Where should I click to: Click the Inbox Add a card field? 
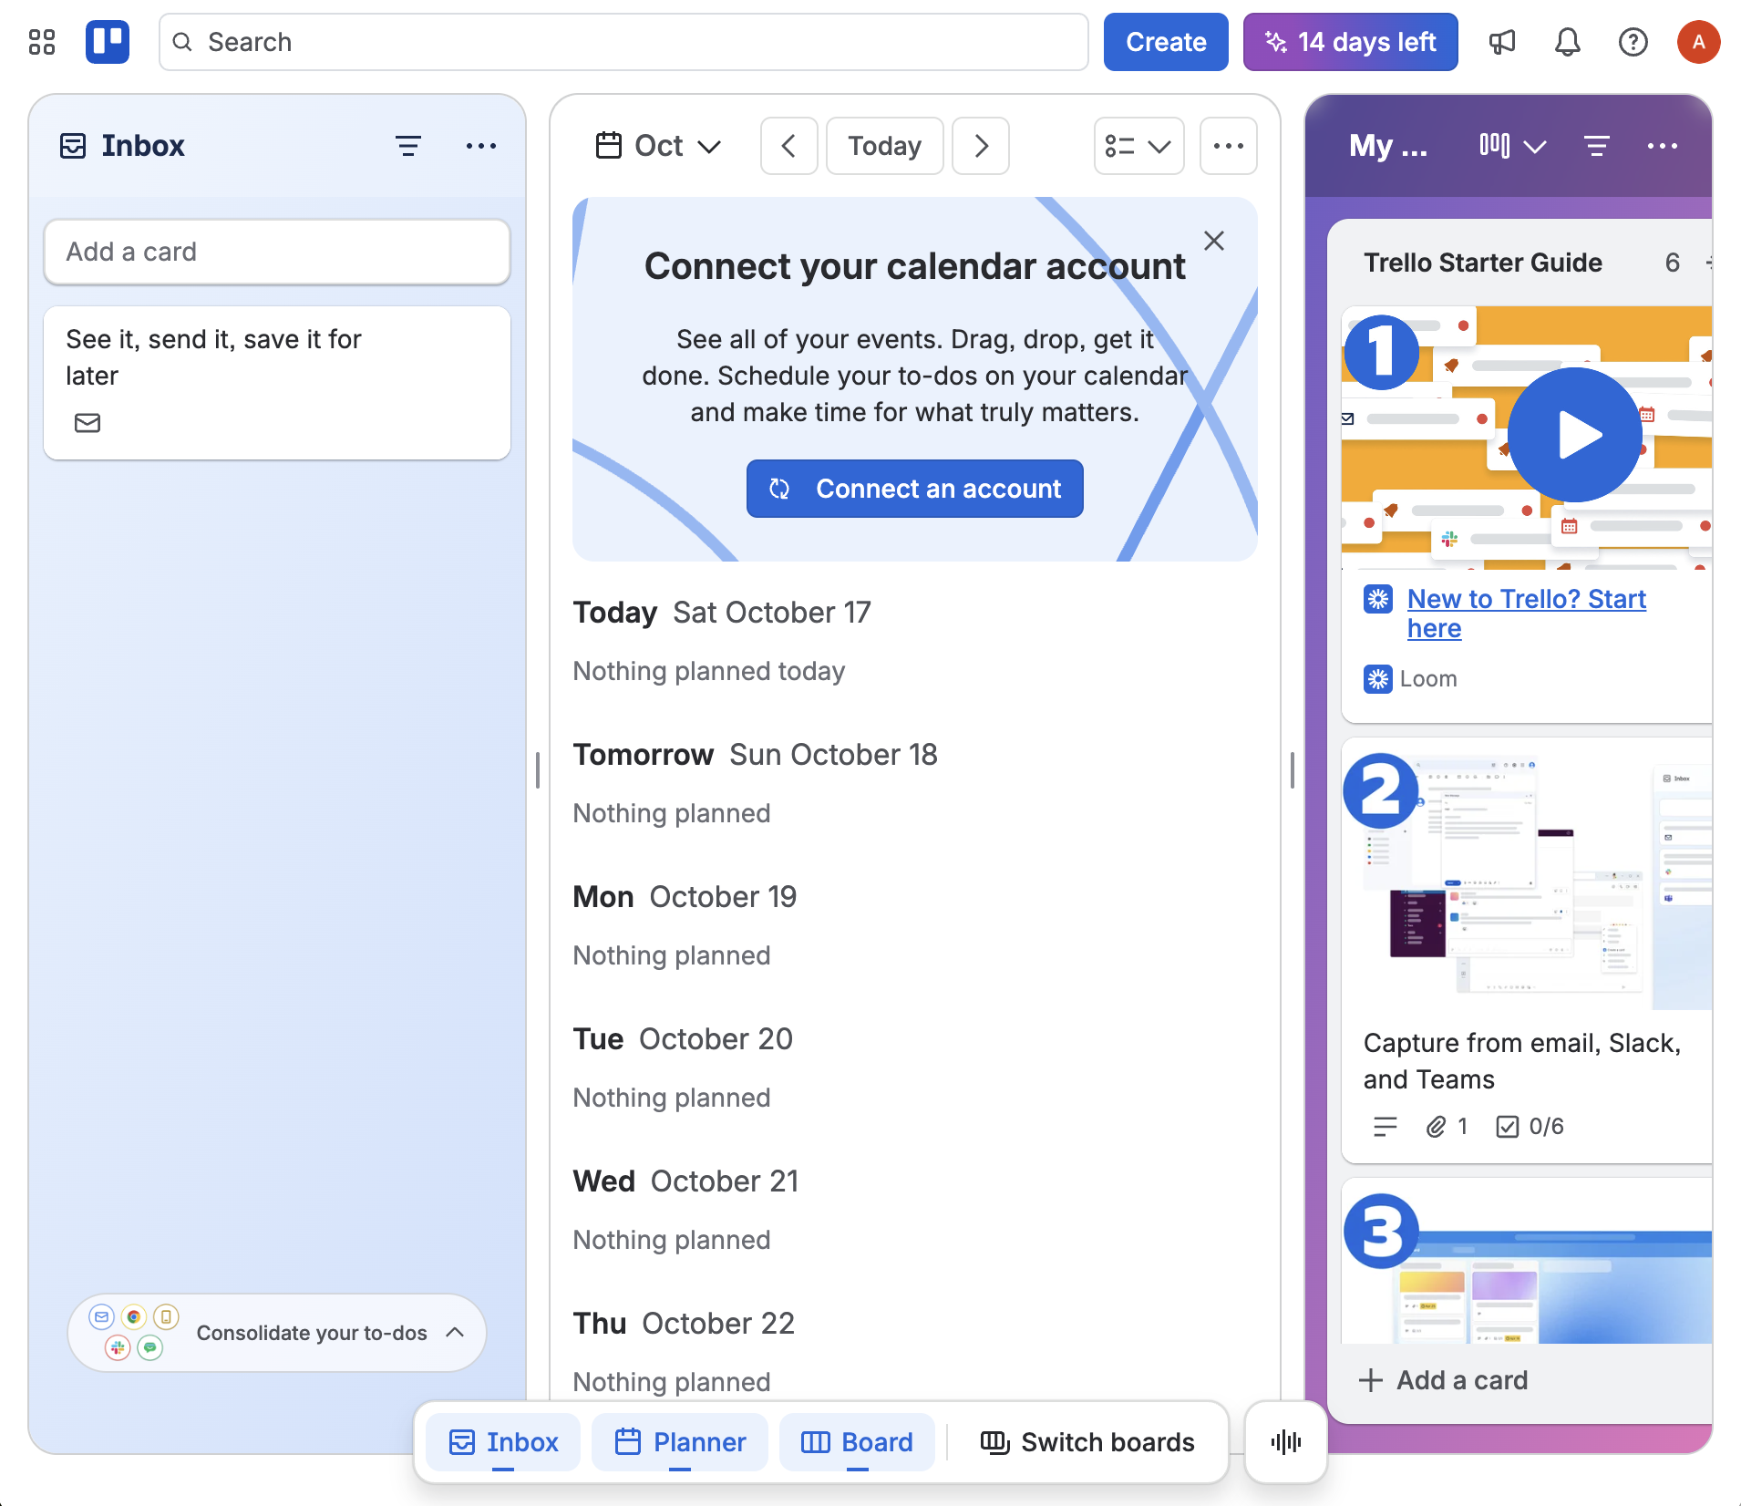click(x=277, y=252)
